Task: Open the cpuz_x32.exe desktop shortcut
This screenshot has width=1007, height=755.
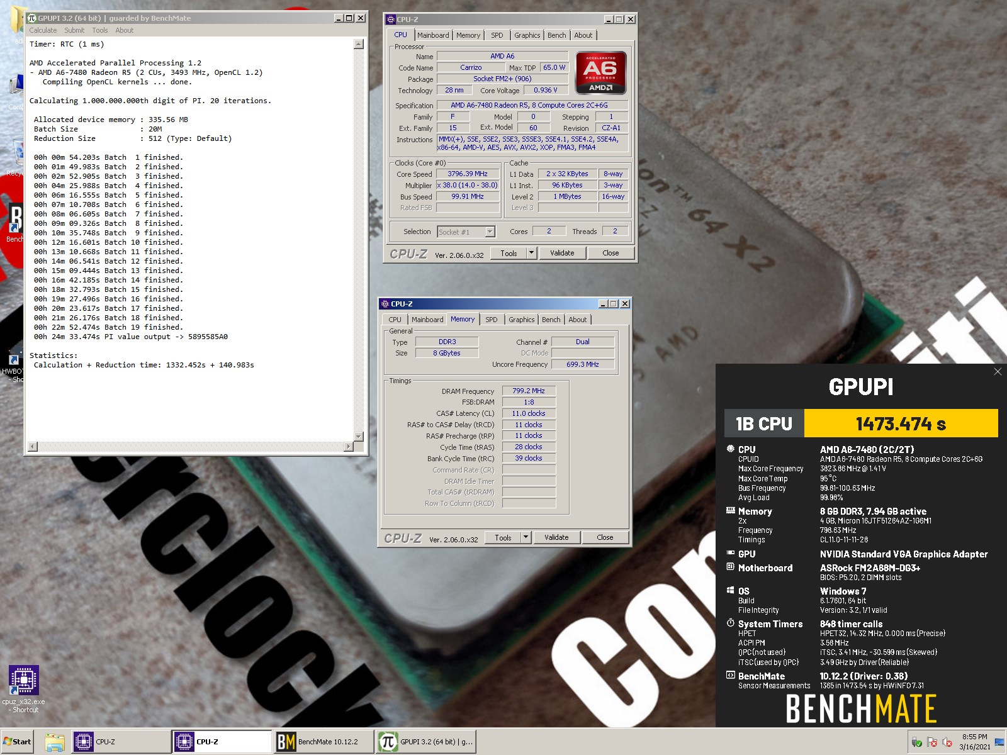Action: pos(24,689)
